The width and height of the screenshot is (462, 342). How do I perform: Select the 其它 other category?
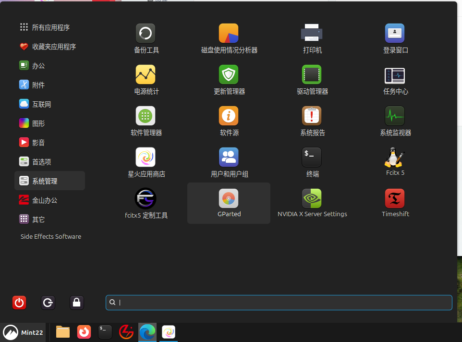[49, 220]
